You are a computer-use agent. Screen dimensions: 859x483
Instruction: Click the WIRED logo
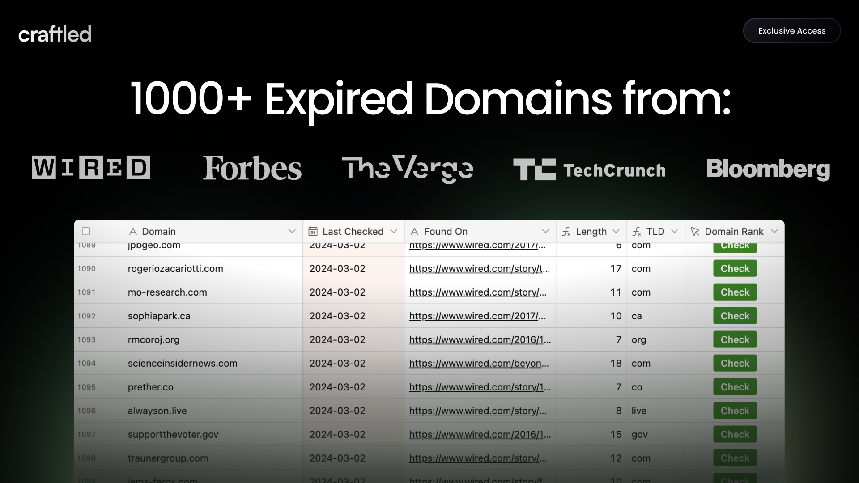pos(91,168)
